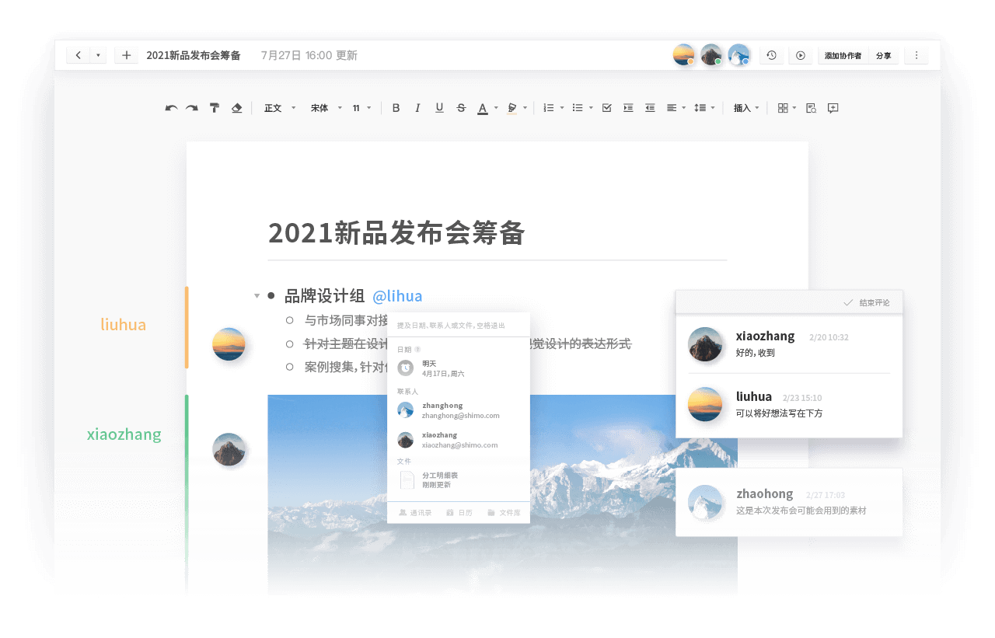Select the 分工明细表 file suggestion
This screenshot has width=995, height=638.
(x=459, y=479)
